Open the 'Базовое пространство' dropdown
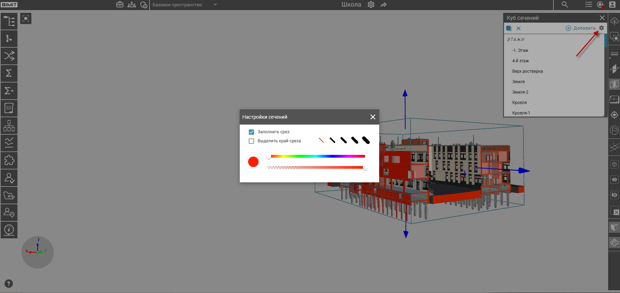 184,5
